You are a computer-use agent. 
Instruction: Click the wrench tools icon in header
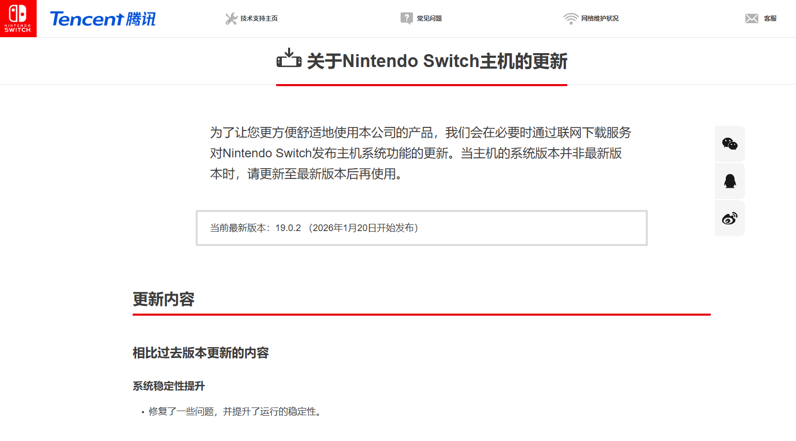pyautogui.click(x=231, y=19)
